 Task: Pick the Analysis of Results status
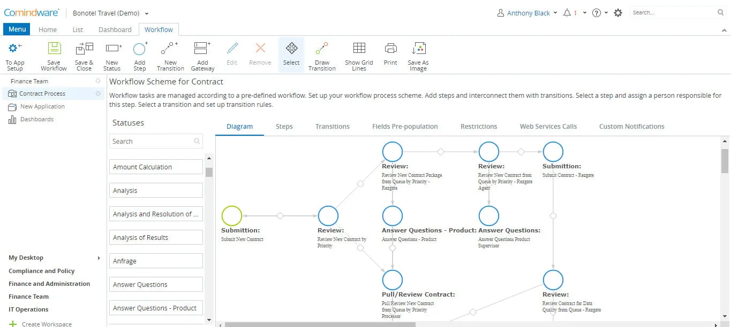tap(156, 237)
